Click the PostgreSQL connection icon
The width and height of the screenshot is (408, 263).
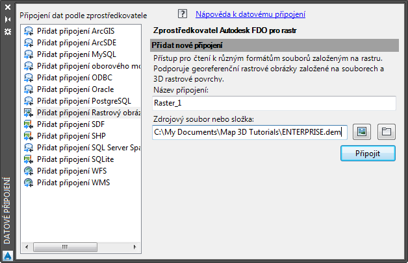[x=29, y=101]
